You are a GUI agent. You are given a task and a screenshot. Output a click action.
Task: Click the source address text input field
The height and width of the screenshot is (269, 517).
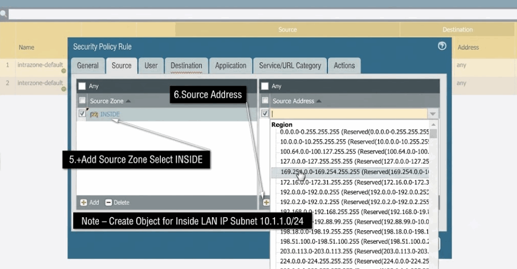[349, 114]
